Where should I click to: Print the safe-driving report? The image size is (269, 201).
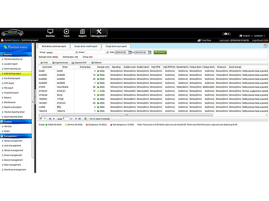click(x=44, y=63)
